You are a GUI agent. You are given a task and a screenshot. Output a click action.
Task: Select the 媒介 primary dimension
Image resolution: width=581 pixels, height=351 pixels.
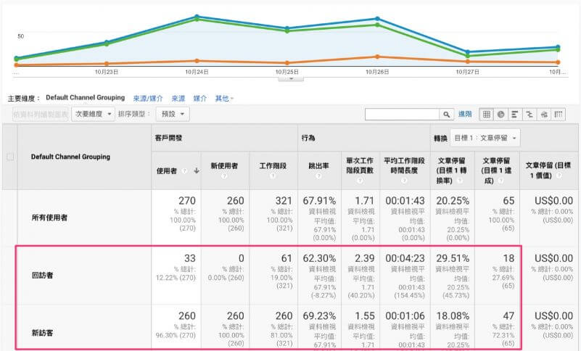tap(199, 98)
